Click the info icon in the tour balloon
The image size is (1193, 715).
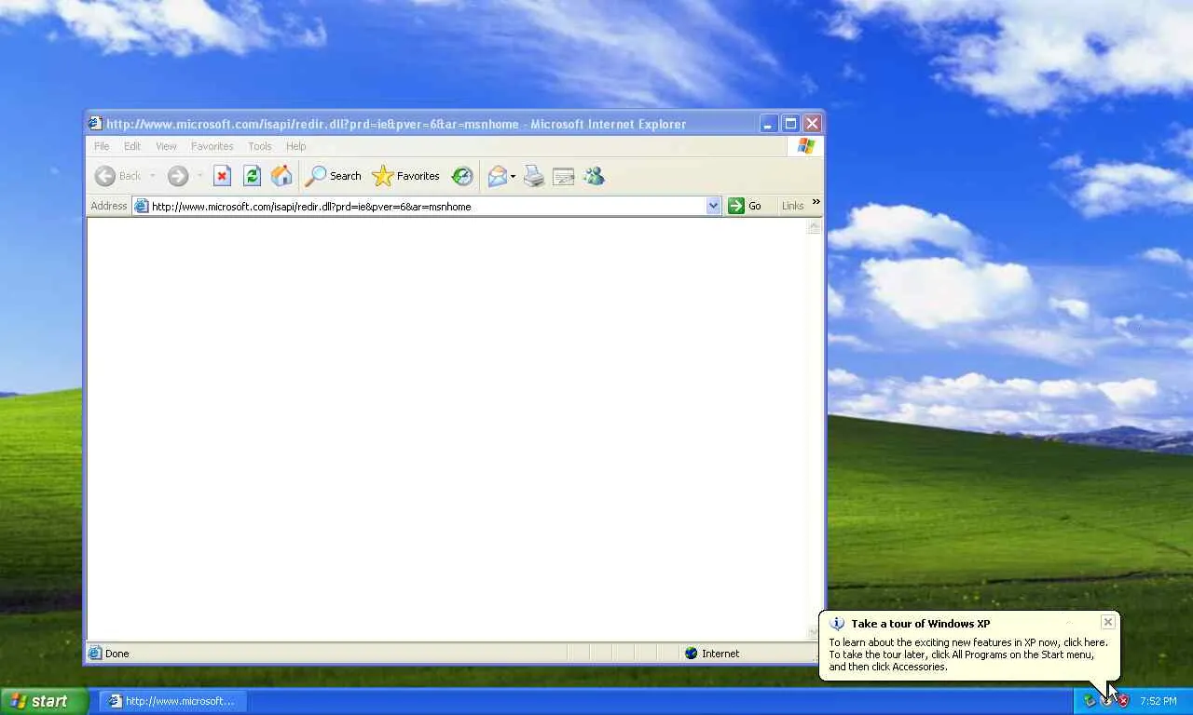pos(837,624)
